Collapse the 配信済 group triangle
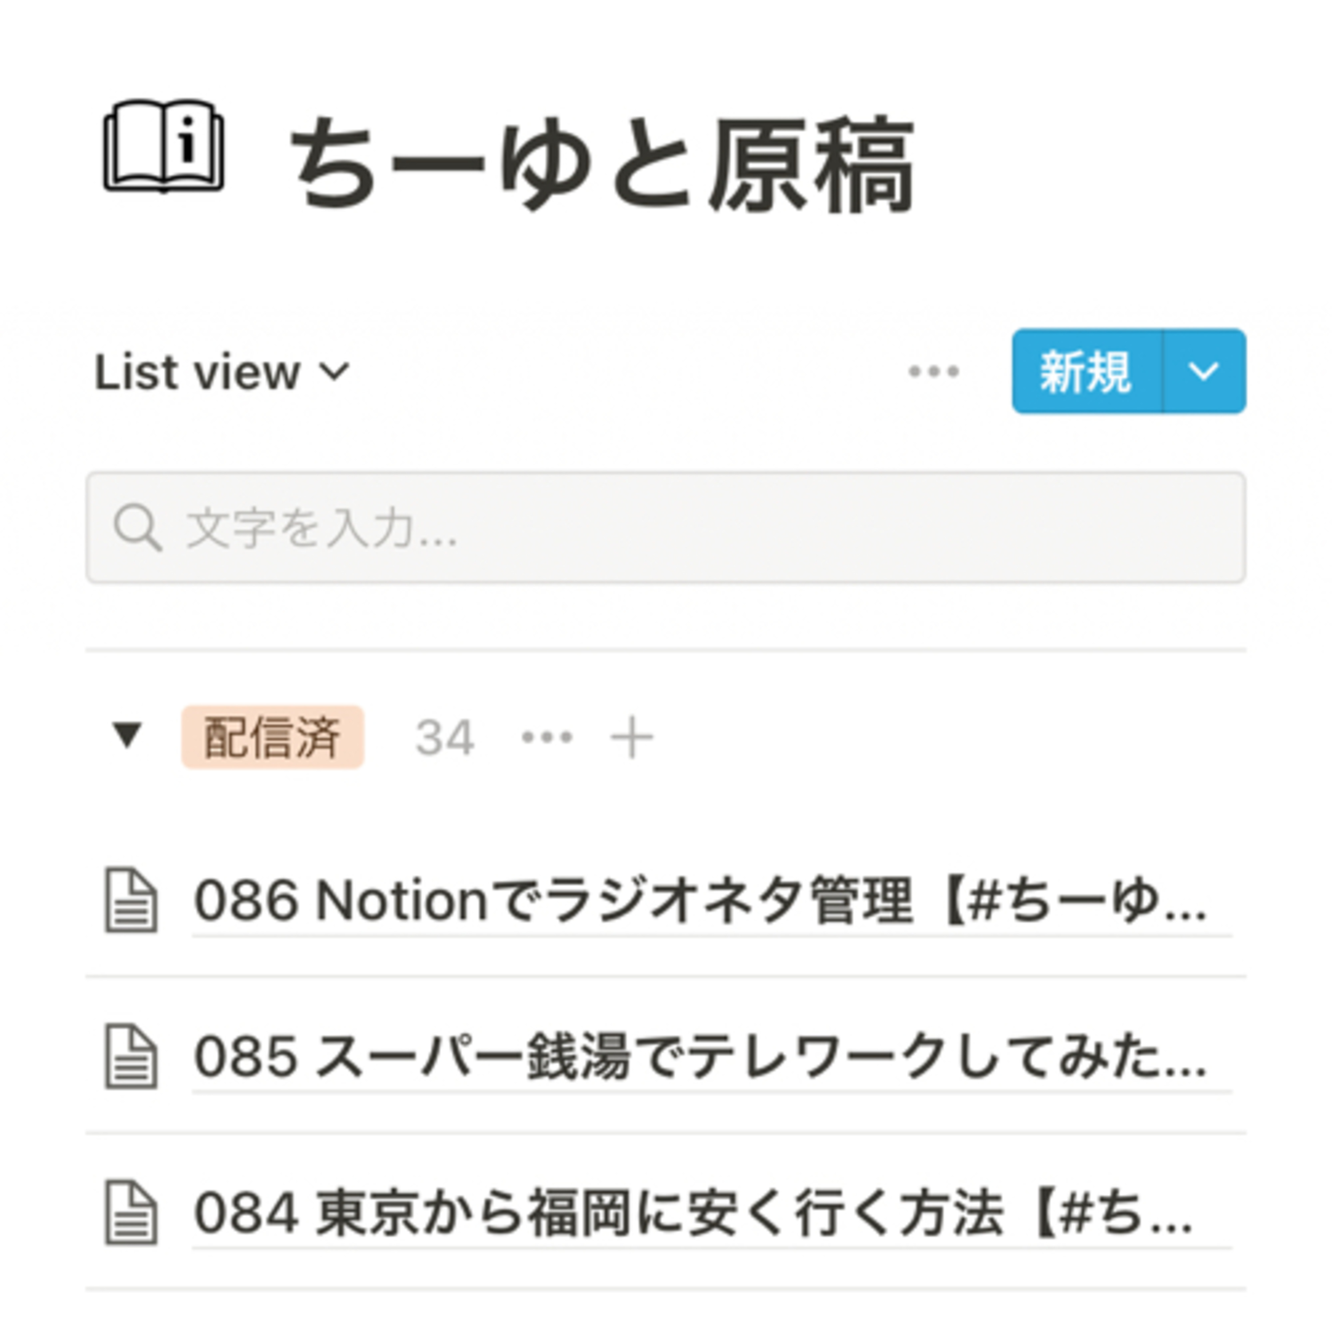 coord(127,736)
